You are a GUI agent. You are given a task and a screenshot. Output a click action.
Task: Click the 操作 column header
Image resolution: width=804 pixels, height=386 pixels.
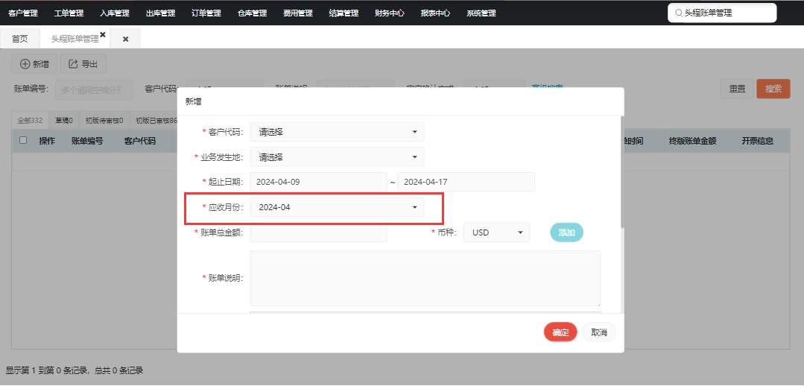[47, 141]
